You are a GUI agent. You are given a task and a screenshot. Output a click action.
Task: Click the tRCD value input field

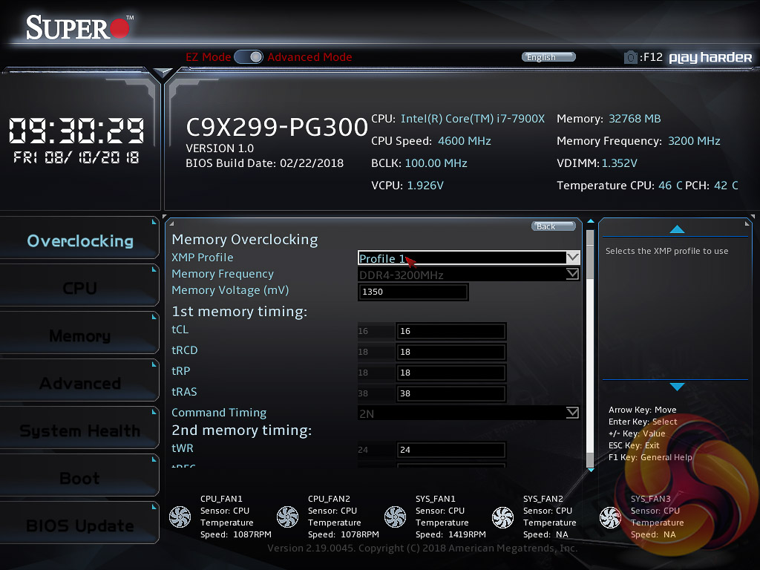pos(451,352)
